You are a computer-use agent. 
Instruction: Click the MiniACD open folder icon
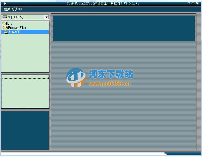(x=6, y=32)
